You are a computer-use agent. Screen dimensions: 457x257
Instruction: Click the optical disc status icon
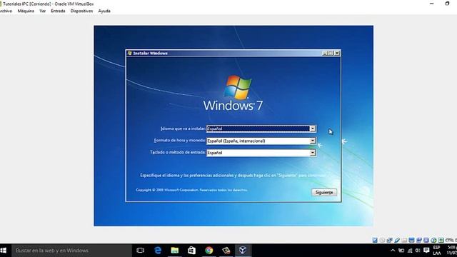(382, 240)
